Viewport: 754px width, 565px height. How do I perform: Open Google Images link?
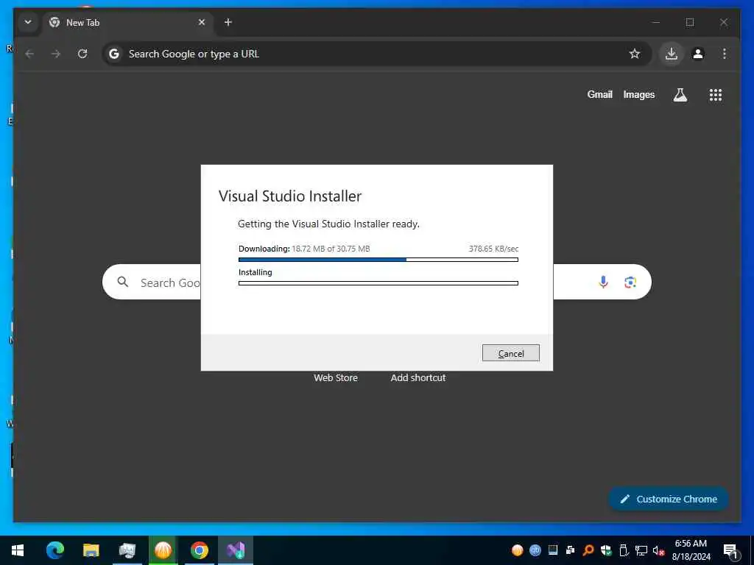click(x=638, y=95)
